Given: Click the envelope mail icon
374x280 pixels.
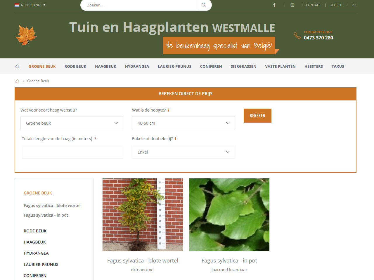Looking at the screenshot, I should 354,5.
